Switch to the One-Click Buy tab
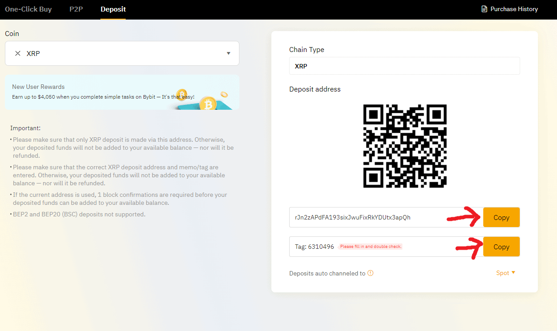Image resolution: width=557 pixels, height=331 pixels. (x=28, y=9)
